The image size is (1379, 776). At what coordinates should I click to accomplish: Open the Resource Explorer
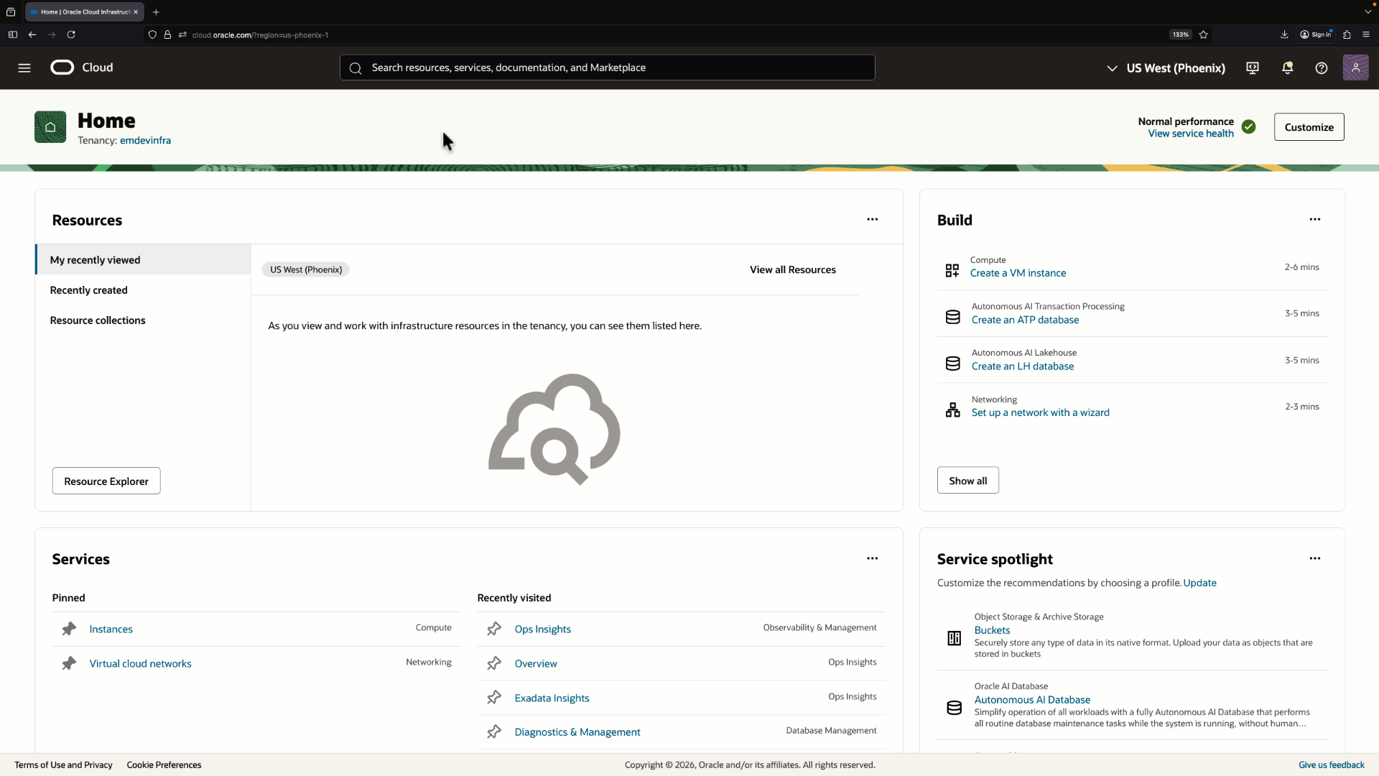pos(106,480)
